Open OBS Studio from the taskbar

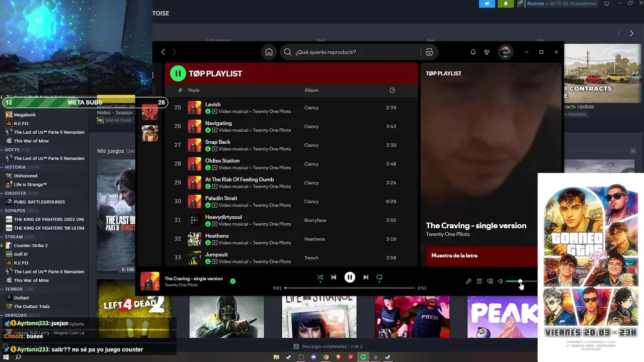301,357
